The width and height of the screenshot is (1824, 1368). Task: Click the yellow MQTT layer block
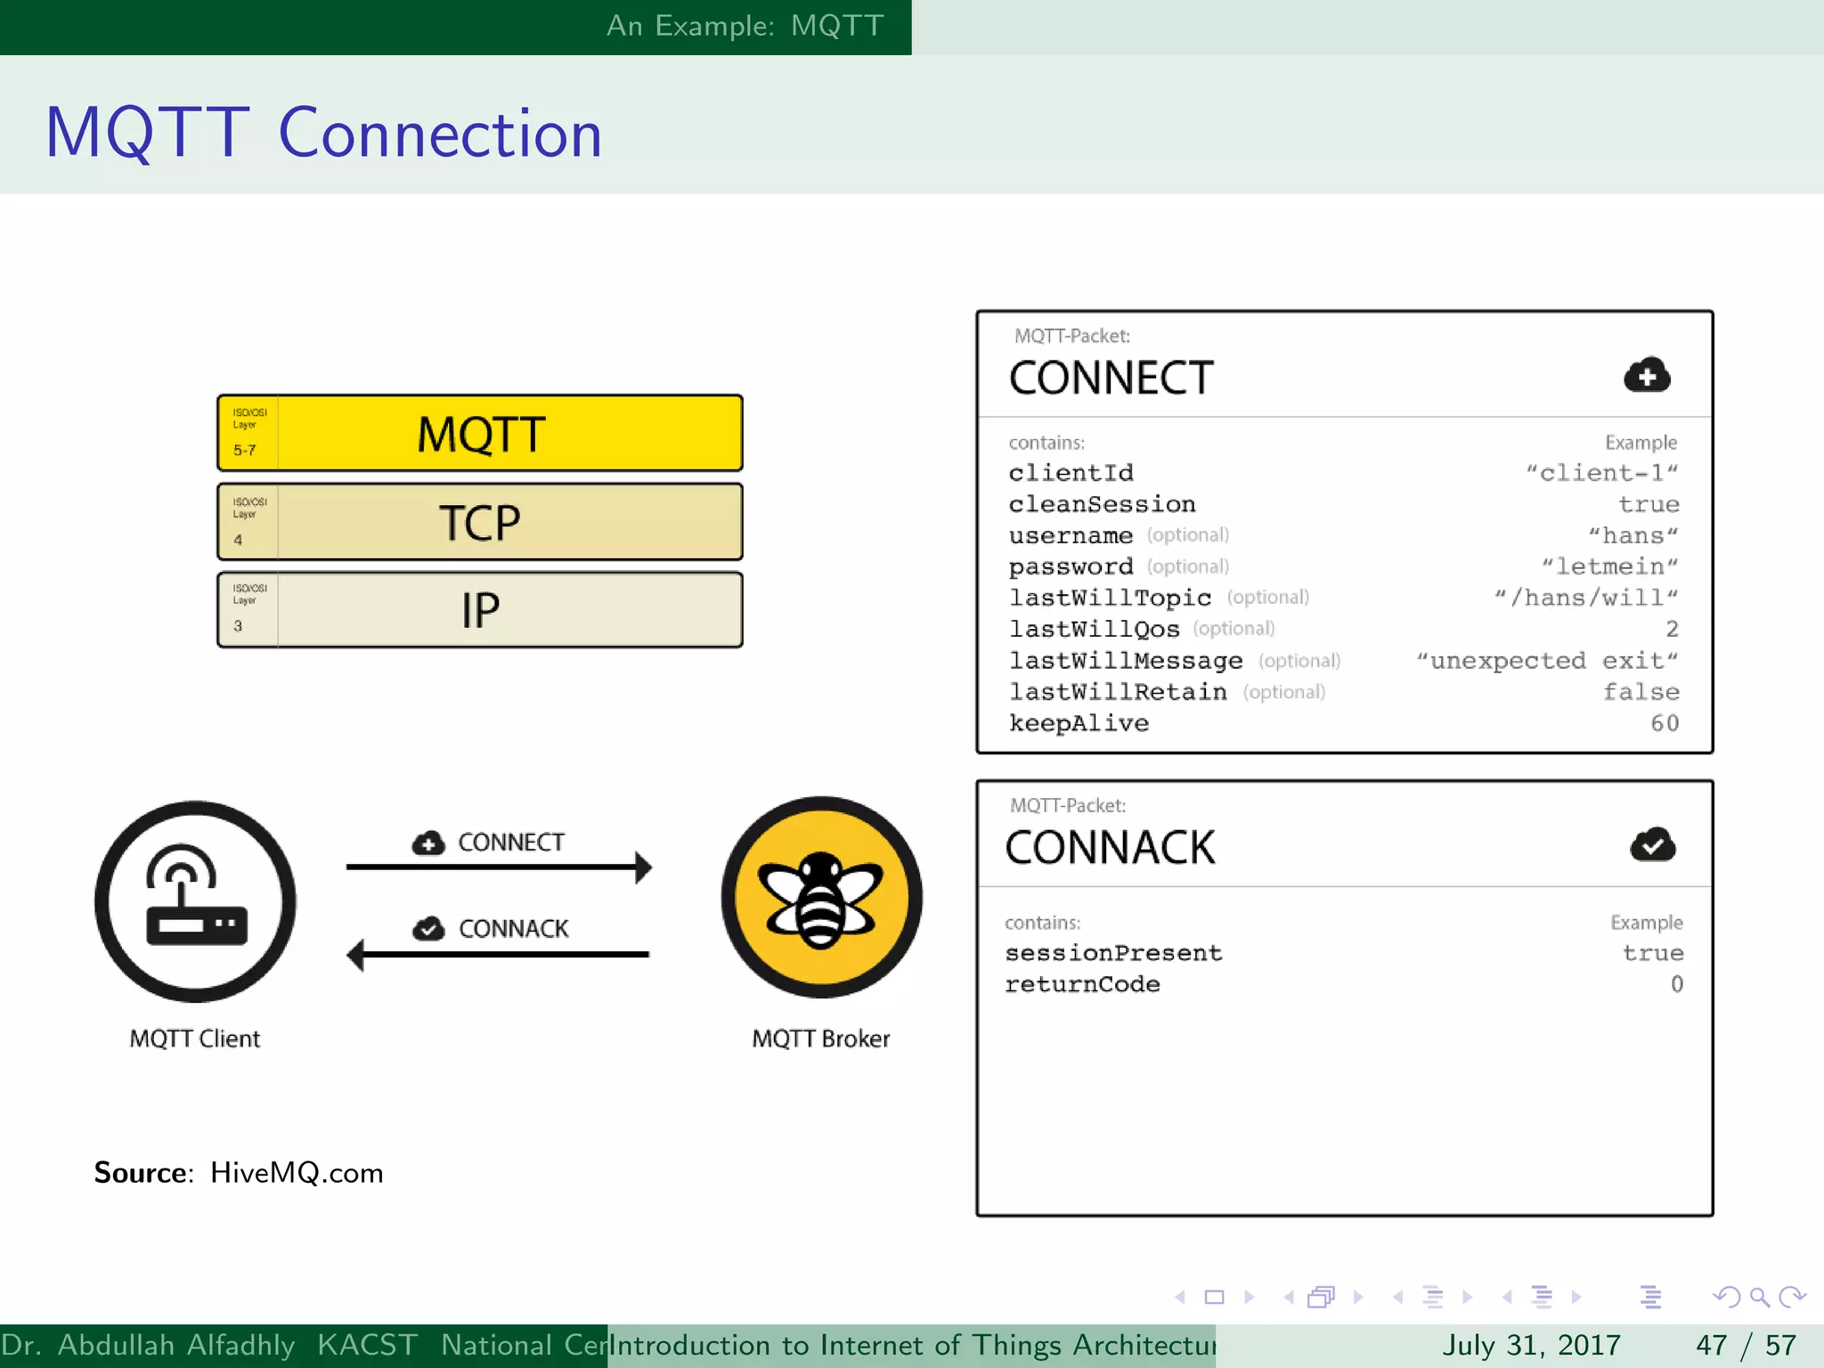[480, 433]
